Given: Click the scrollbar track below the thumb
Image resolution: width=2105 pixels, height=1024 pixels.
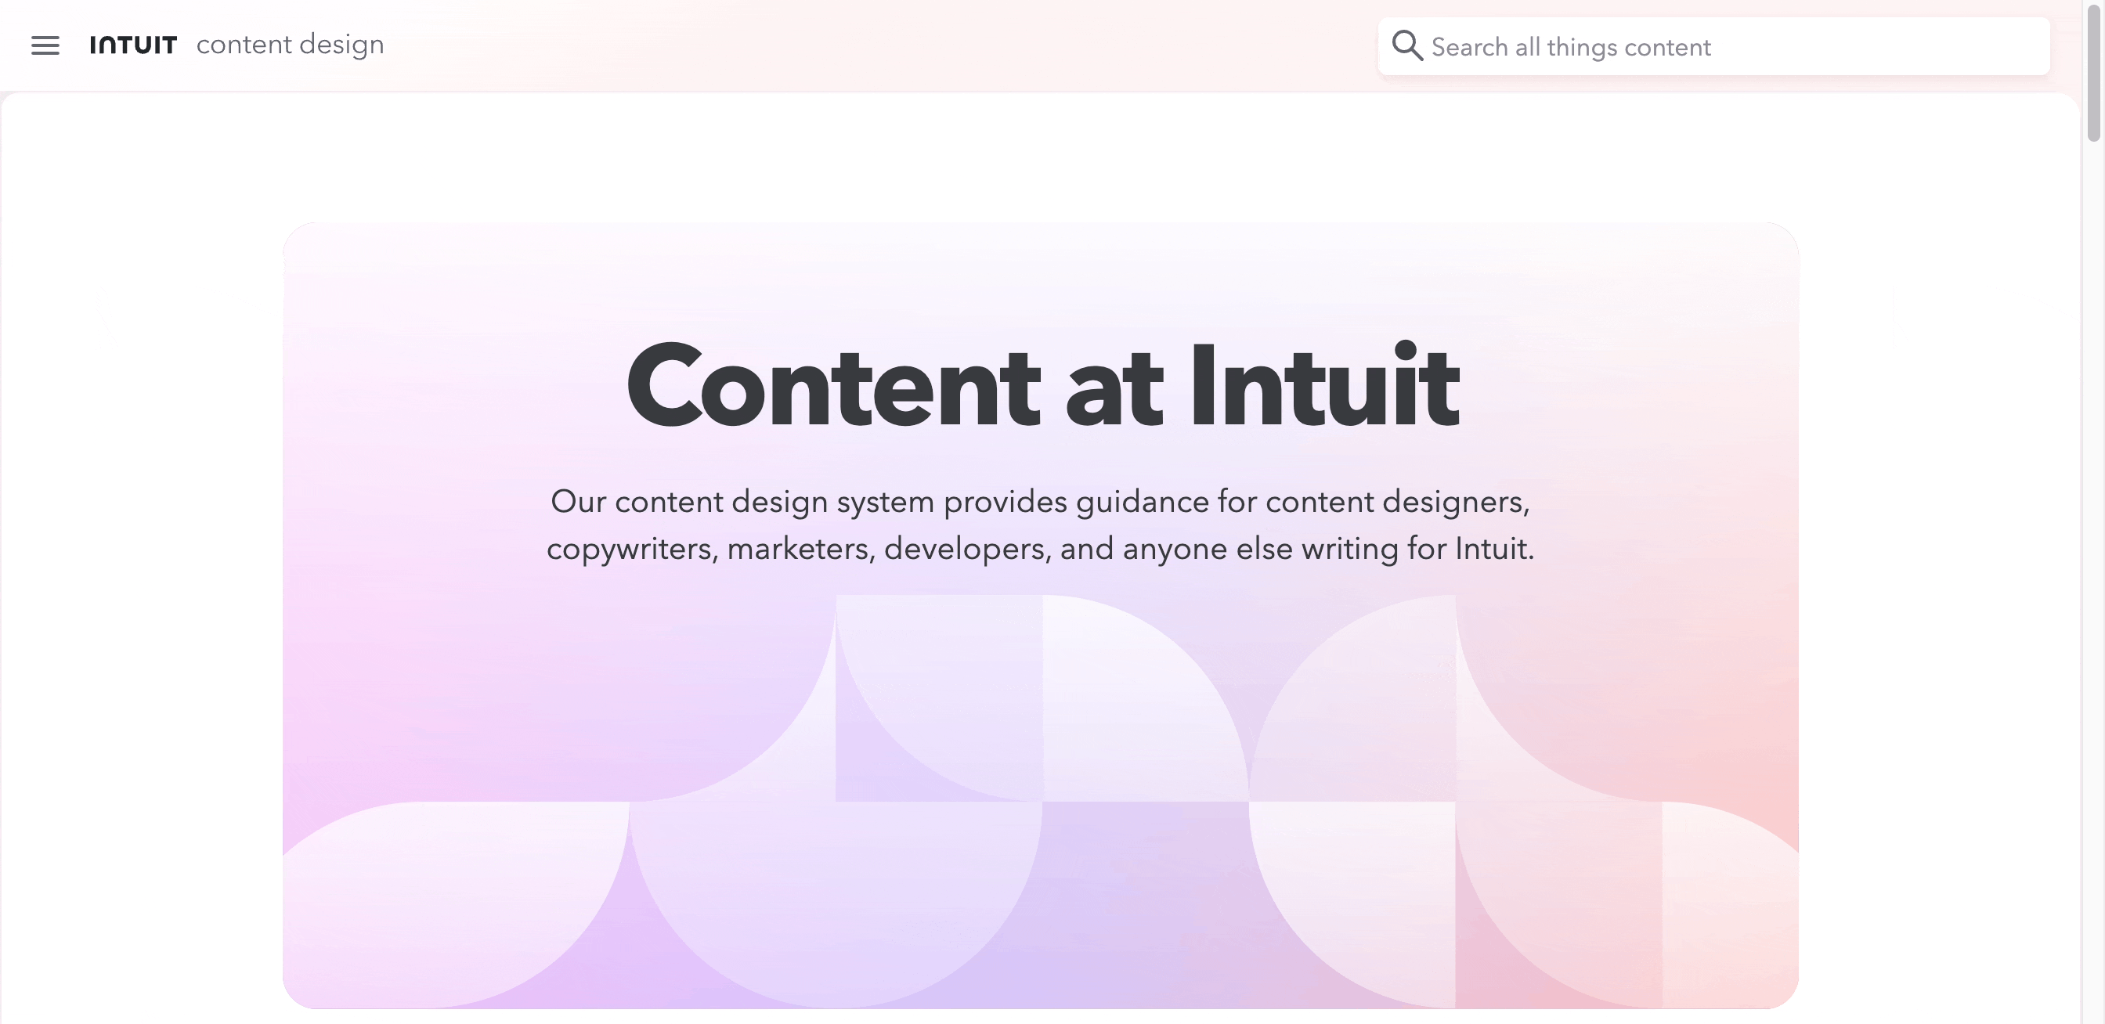Looking at the screenshot, I should [x=2092, y=571].
